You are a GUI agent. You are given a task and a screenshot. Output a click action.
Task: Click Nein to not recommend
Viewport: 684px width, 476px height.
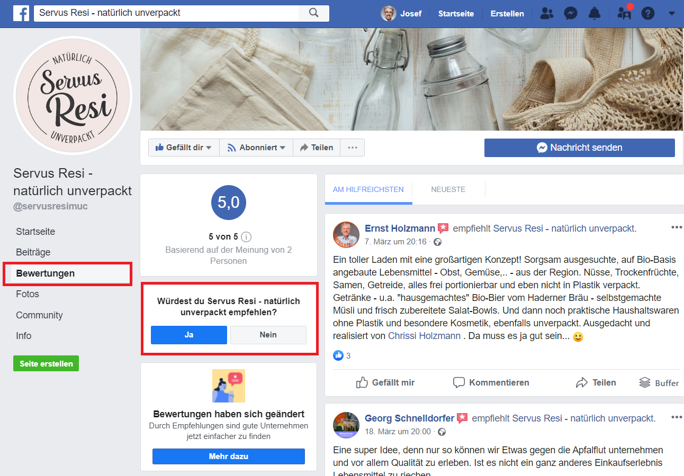point(268,335)
